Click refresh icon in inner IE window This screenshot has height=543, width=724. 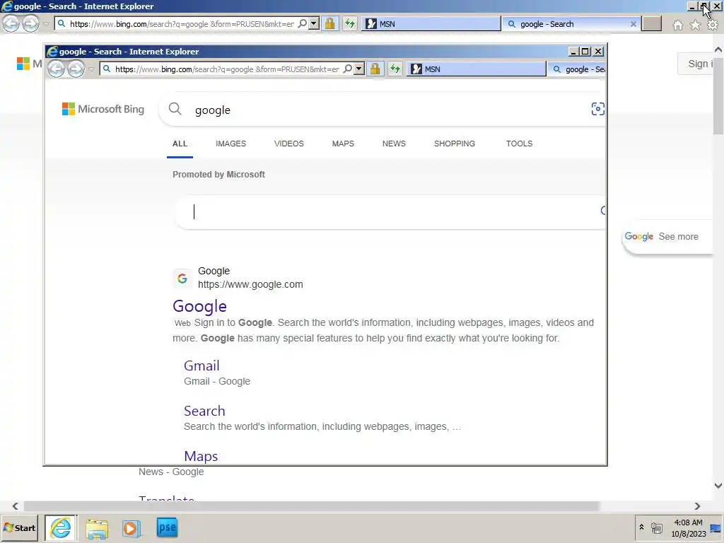(395, 69)
